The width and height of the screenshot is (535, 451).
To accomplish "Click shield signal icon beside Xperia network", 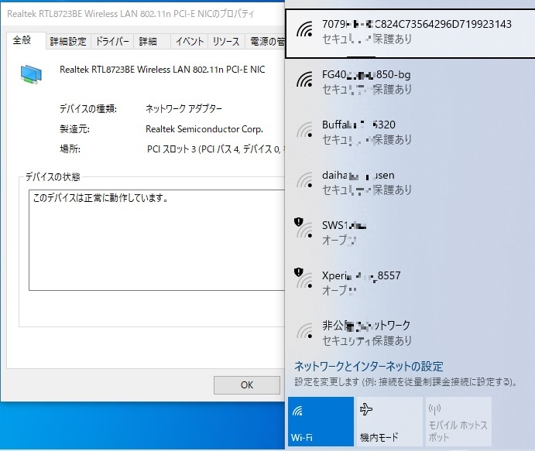I will pyautogui.click(x=304, y=278).
